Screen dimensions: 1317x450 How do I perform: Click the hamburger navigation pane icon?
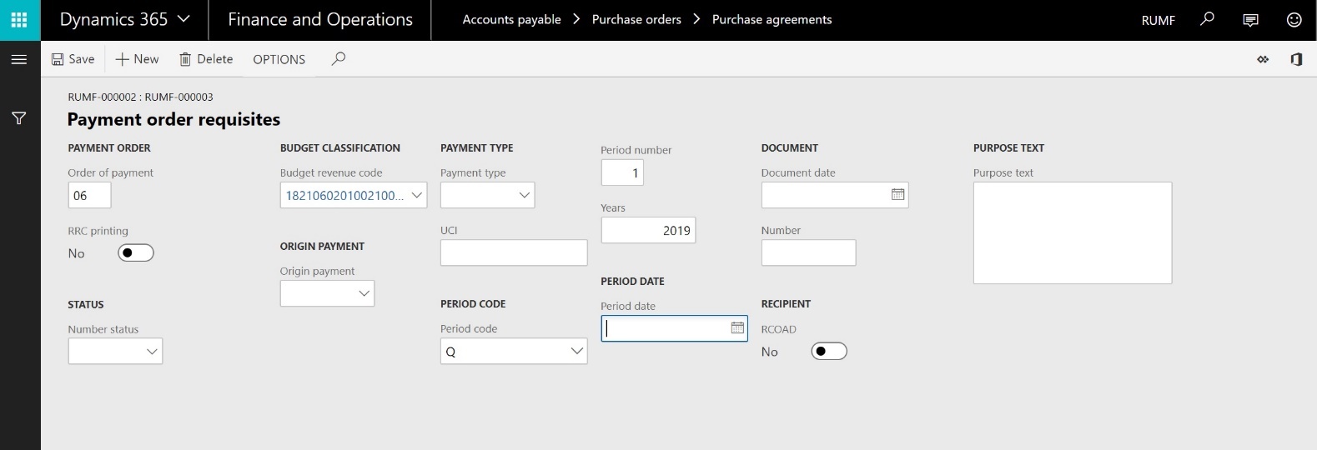(19, 59)
